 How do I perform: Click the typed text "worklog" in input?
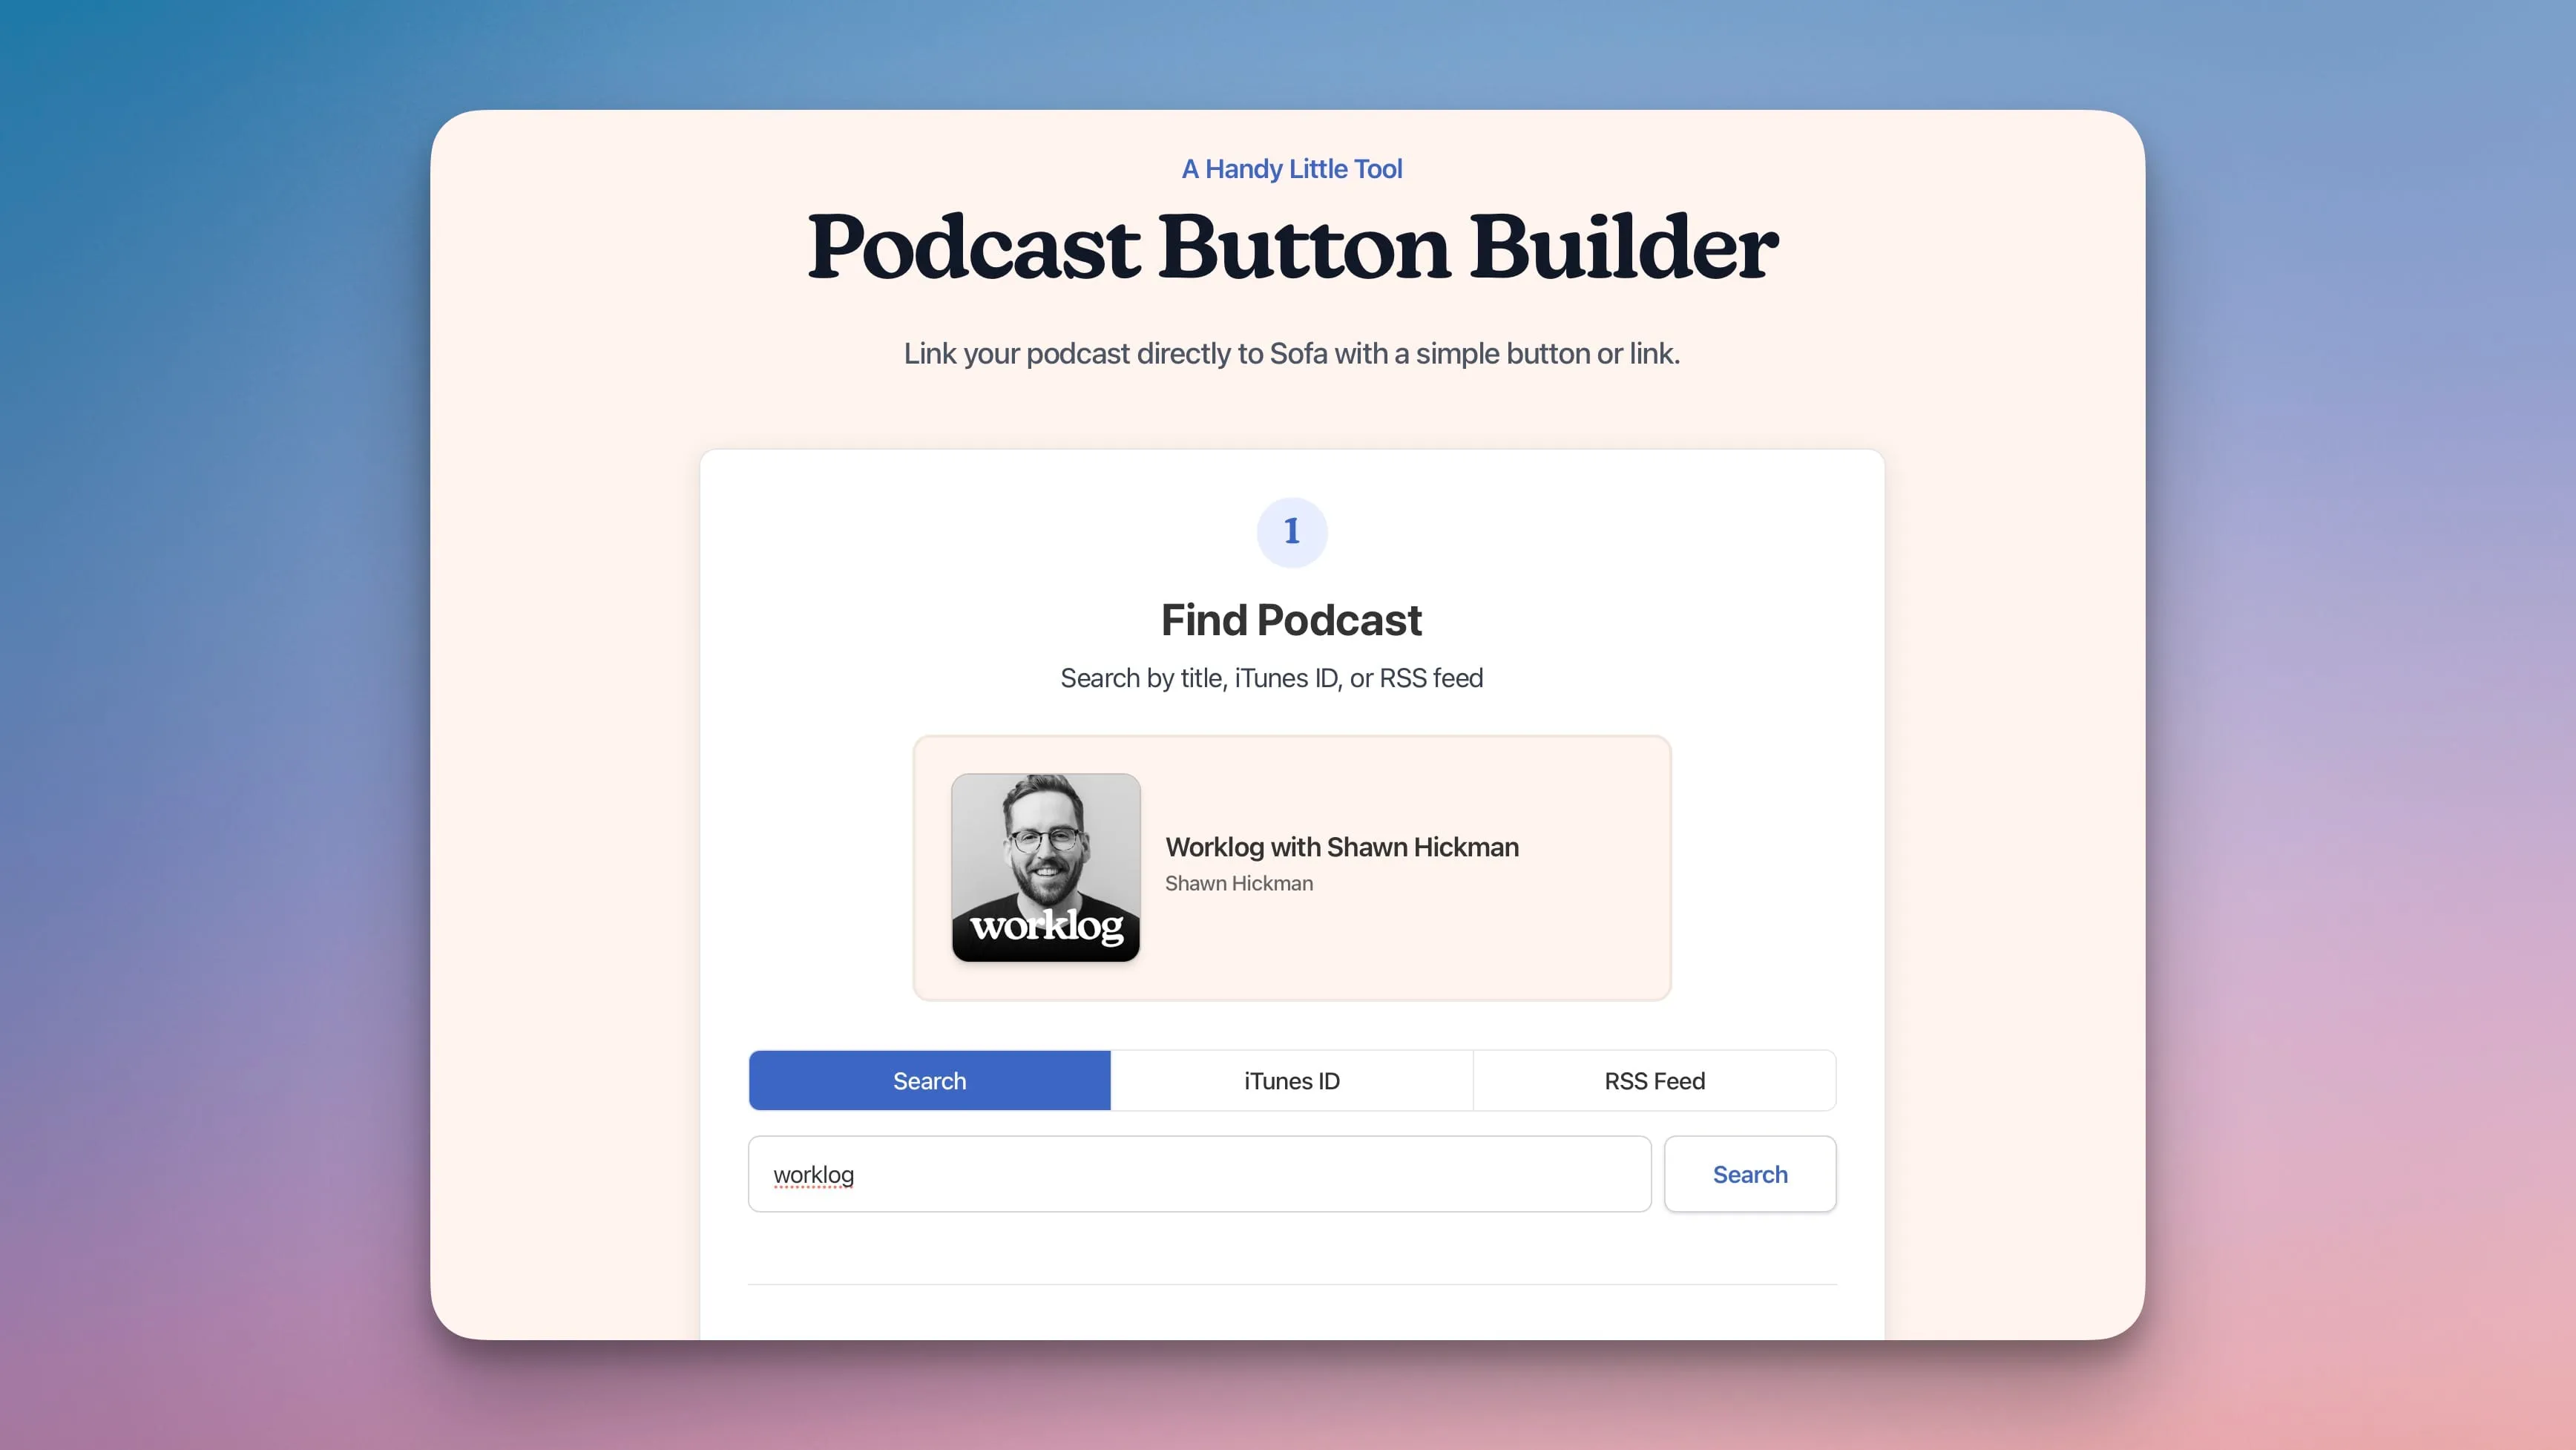point(812,1174)
